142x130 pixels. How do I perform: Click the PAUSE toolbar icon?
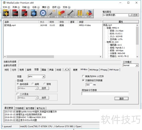[80, 14]
